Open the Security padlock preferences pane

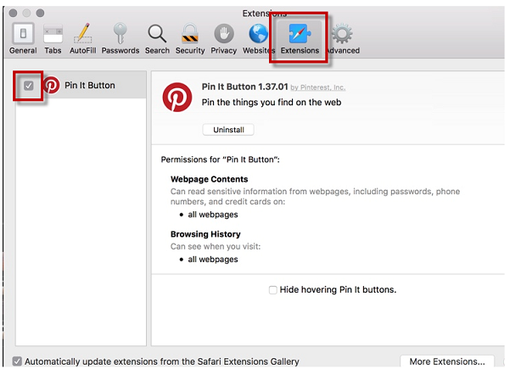pyautogui.click(x=190, y=38)
